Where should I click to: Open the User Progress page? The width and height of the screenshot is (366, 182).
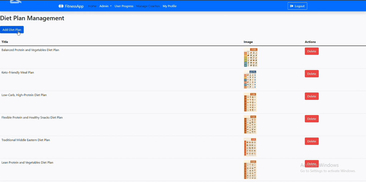tap(124, 6)
